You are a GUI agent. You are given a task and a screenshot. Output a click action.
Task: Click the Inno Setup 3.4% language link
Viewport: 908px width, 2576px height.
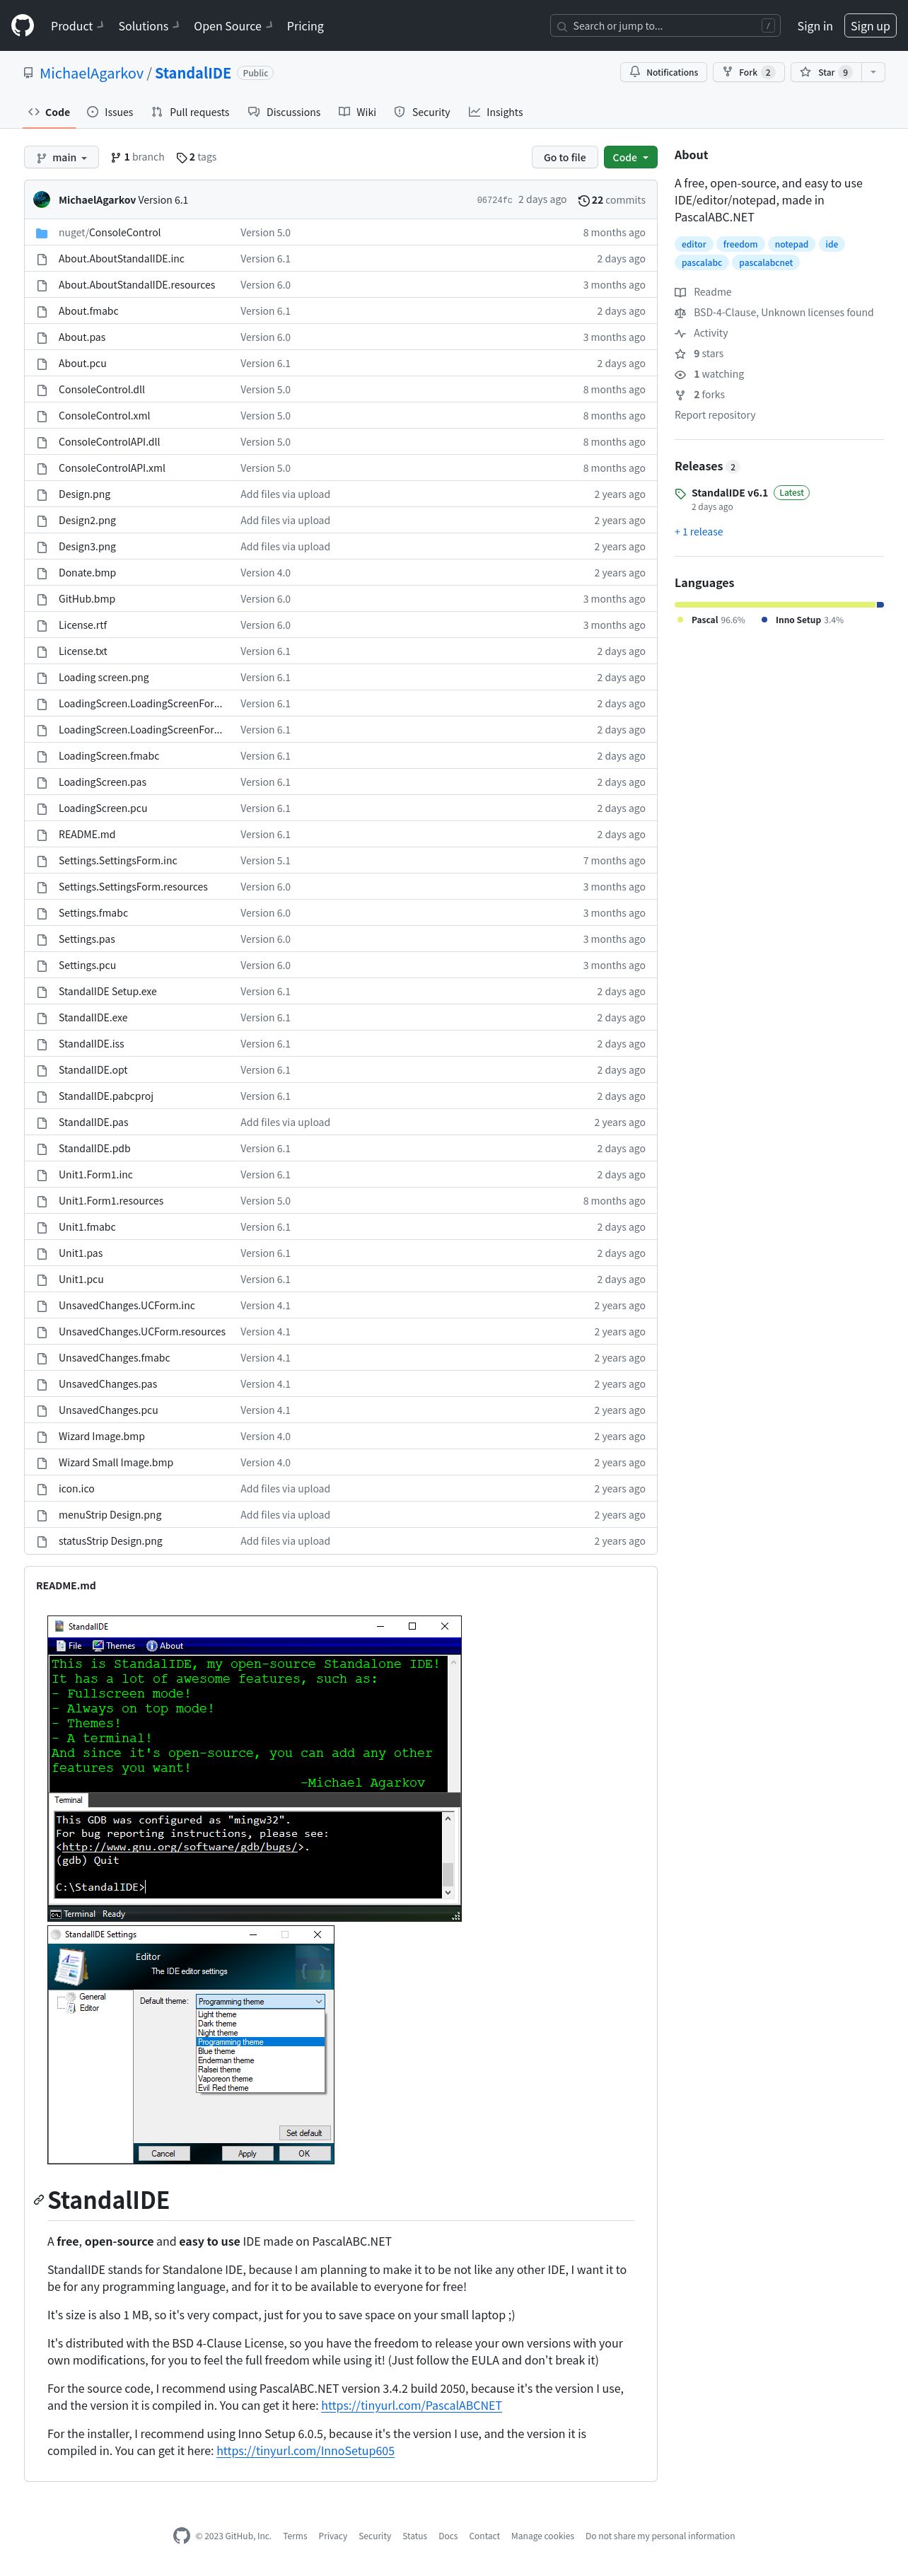pyautogui.click(x=802, y=620)
